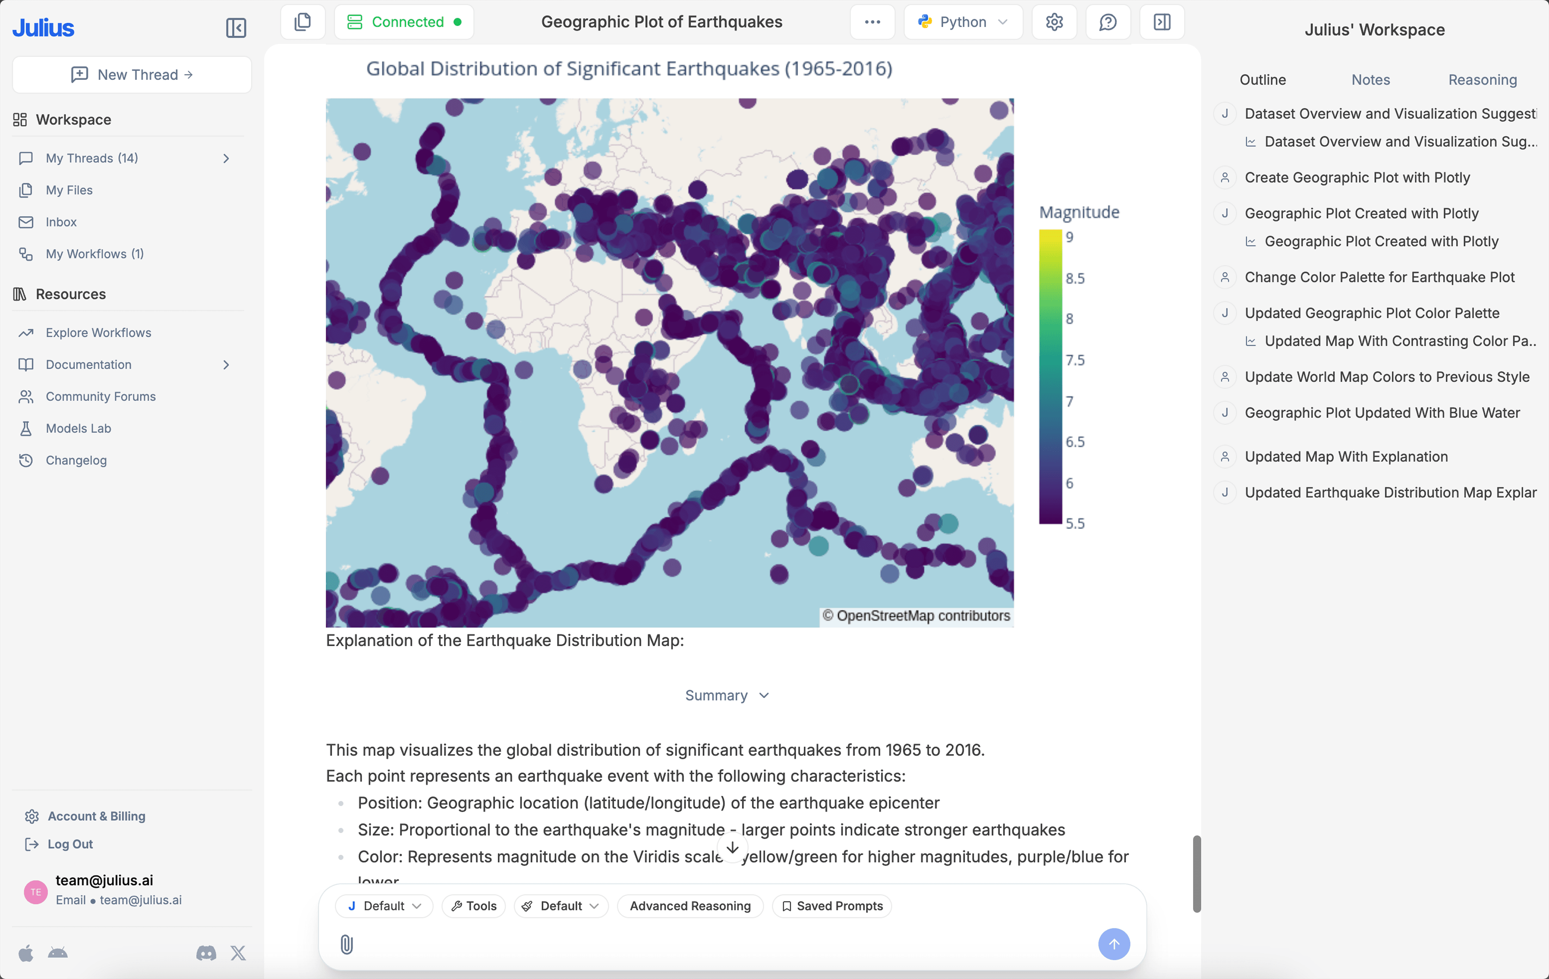Open the Python language dropdown

963,22
